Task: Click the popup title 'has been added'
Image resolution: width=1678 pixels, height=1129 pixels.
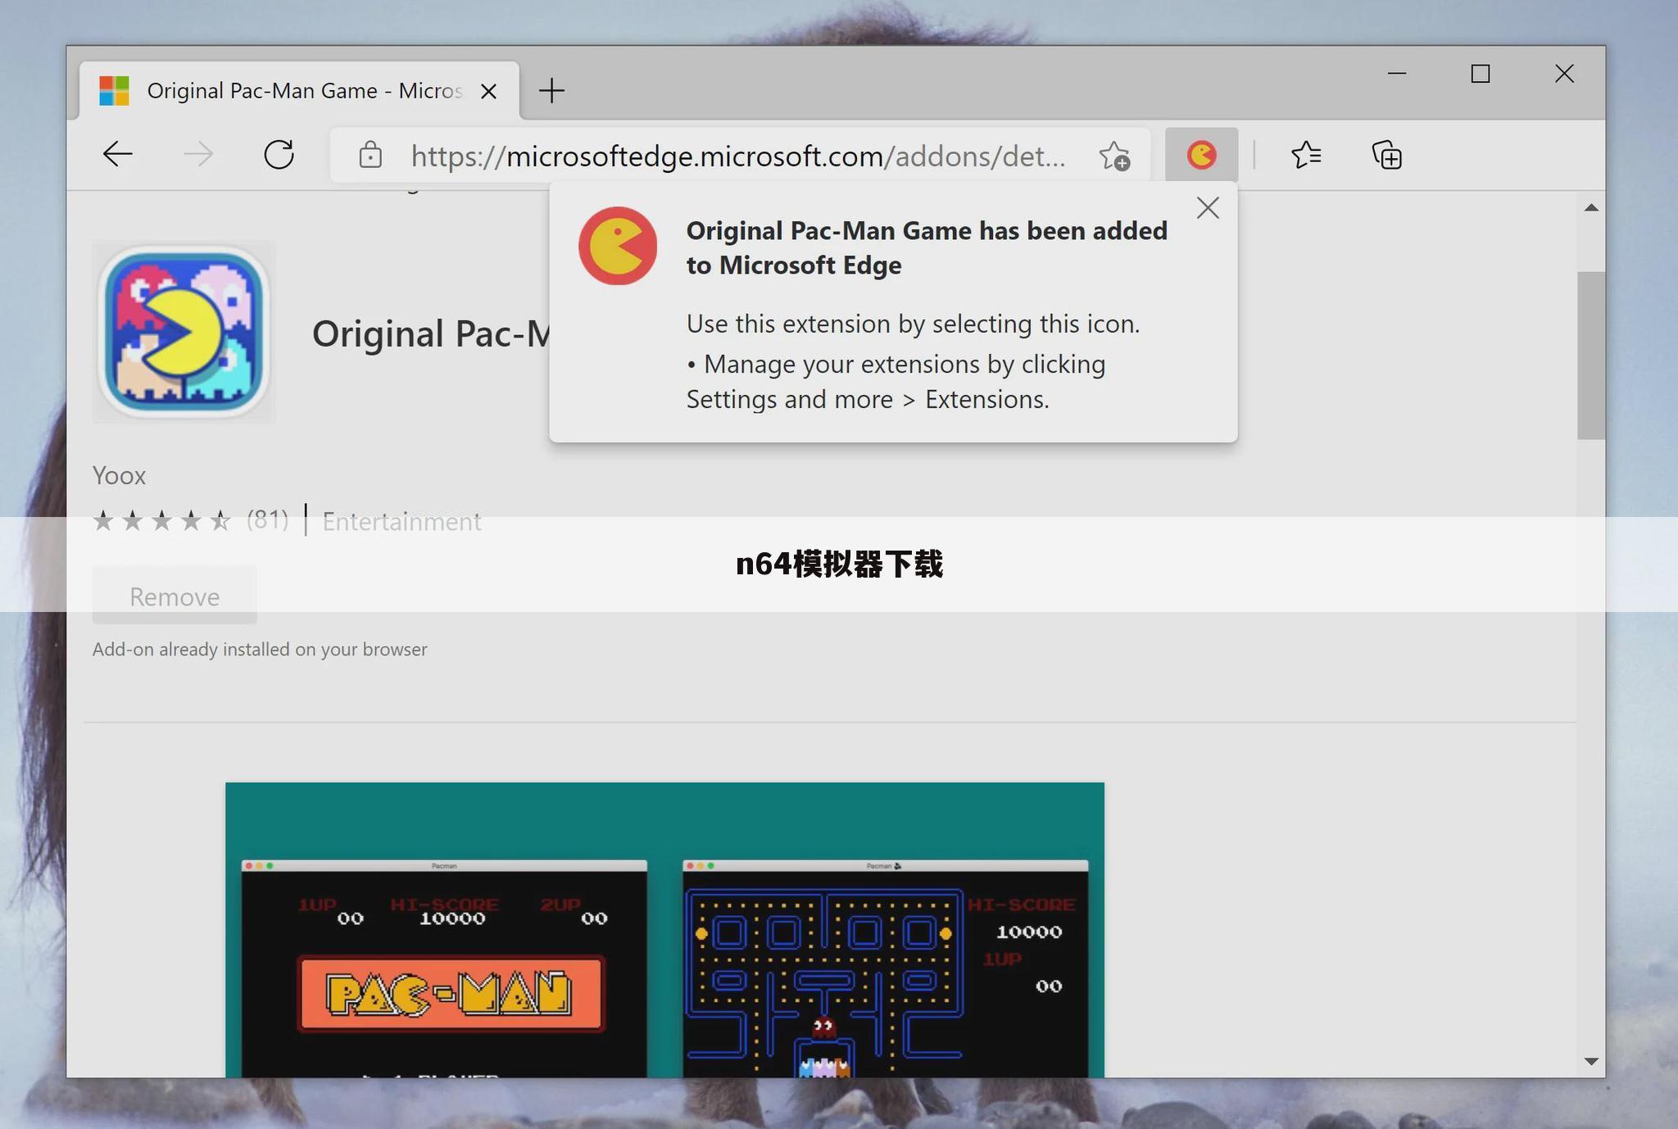Action: pos(1073,230)
